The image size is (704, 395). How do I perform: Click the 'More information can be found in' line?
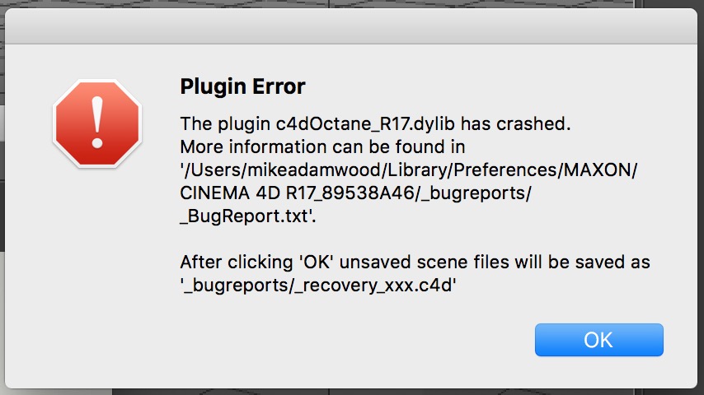pos(323,147)
